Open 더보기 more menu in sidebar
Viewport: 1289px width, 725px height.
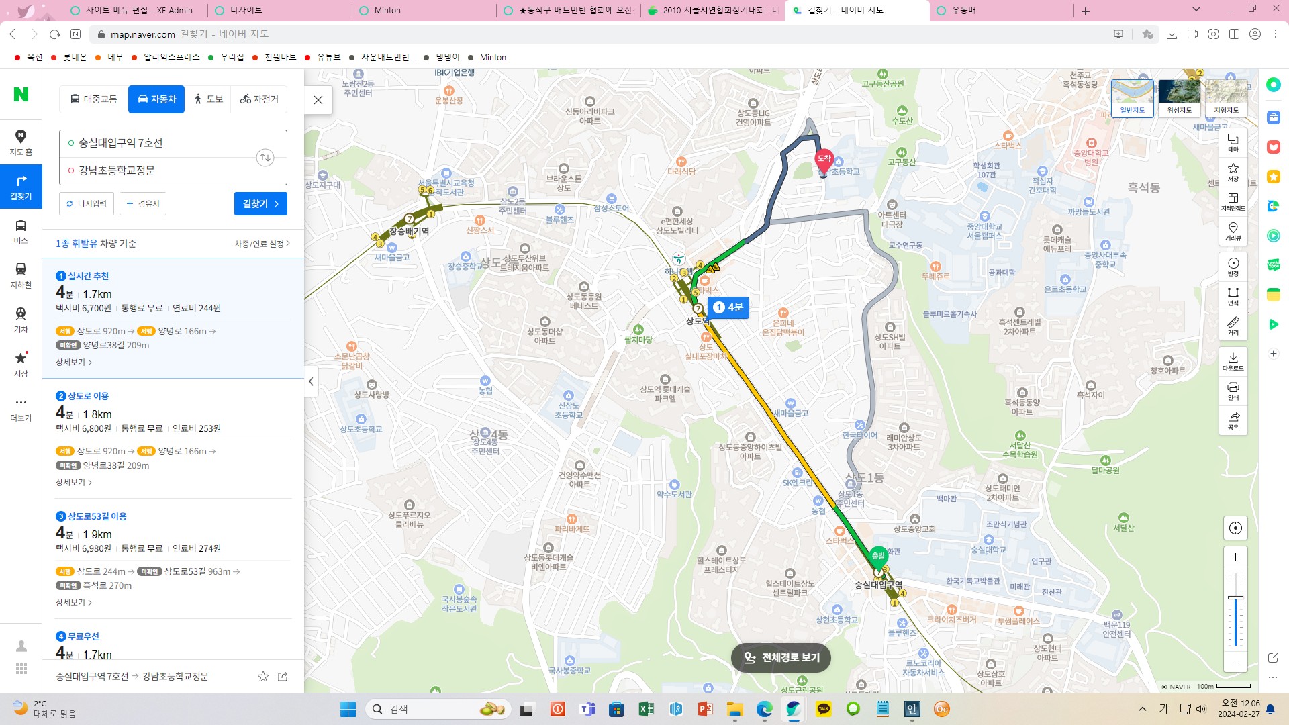[21, 408]
